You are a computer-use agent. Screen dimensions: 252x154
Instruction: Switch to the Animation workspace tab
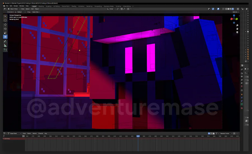pos(81,6)
